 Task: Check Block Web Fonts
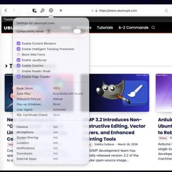18,55
